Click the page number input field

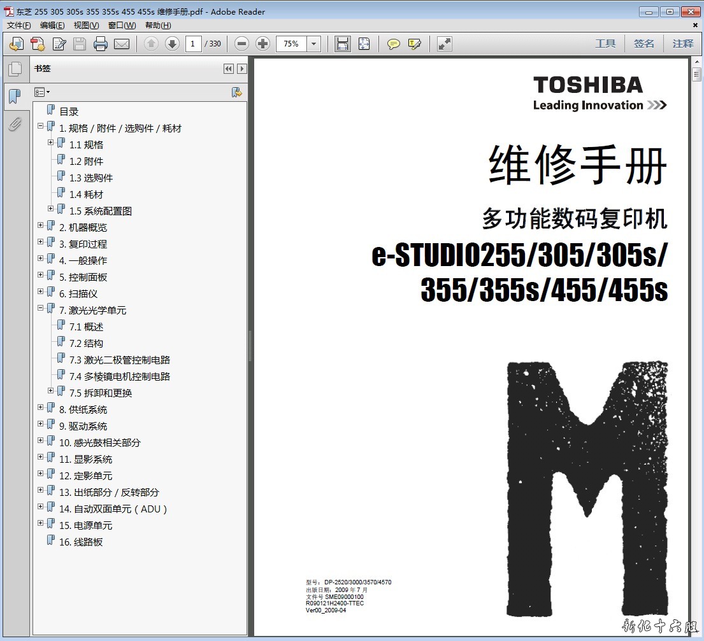[x=194, y=44]
